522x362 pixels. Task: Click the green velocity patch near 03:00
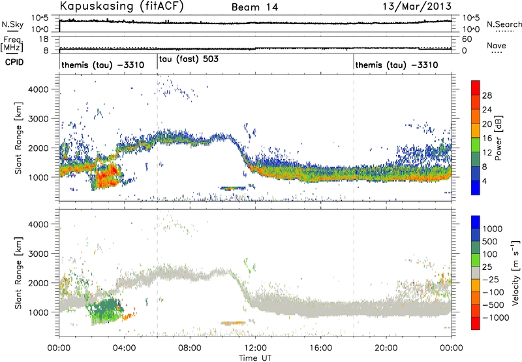point(106,310)
